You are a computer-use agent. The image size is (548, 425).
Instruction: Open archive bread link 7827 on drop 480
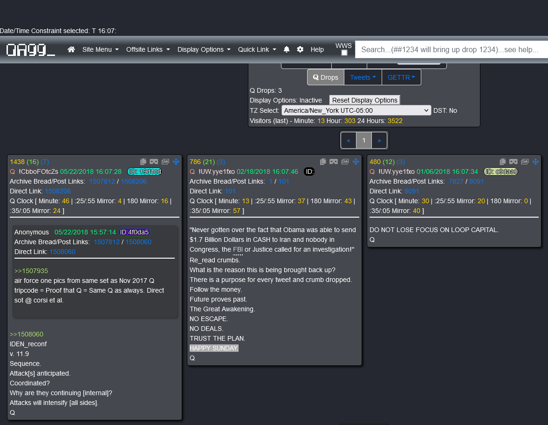point(456,181)
